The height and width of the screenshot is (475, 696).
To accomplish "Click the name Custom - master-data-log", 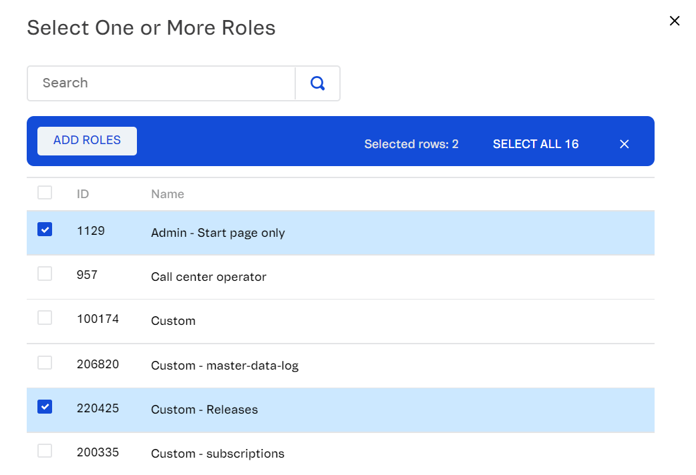I will point(224,366).
